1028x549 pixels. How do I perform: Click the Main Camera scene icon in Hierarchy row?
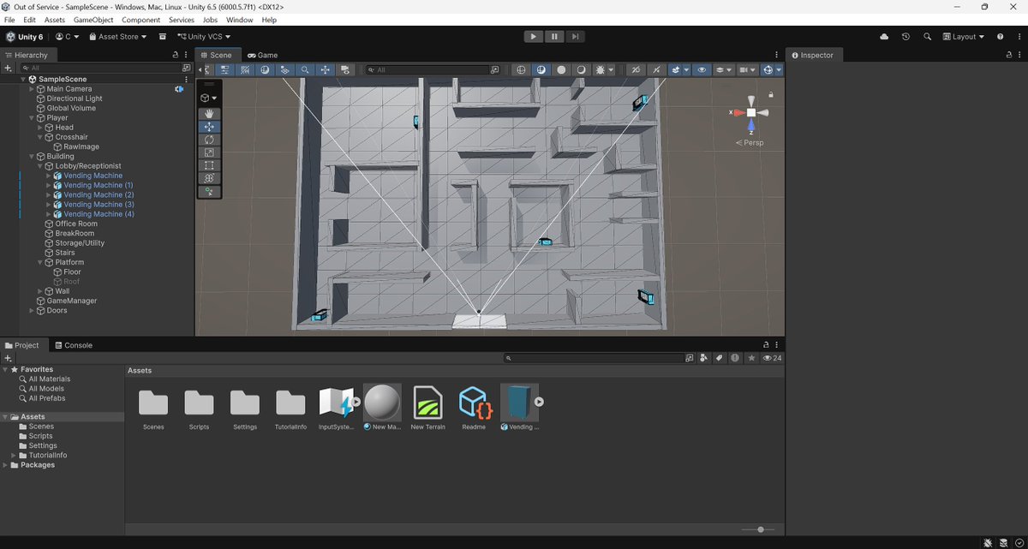tap(179, 89)
